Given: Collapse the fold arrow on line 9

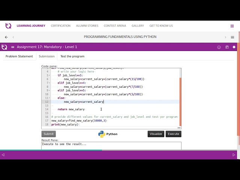Looking at the screenshot, I should 49,90.
